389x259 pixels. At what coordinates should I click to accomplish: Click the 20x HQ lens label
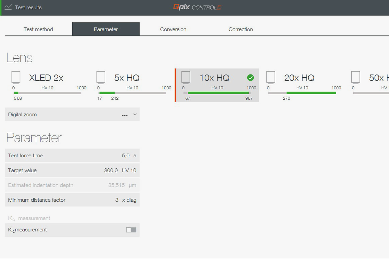[x=299, y=78]
